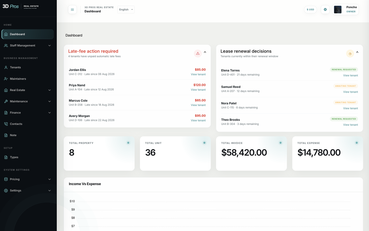Collapse the Late-fee action required card

[x=205, y=52]
